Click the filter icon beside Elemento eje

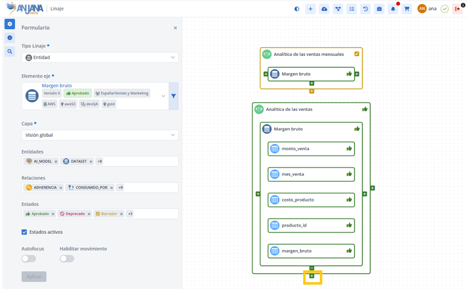[x=174, y=96]
